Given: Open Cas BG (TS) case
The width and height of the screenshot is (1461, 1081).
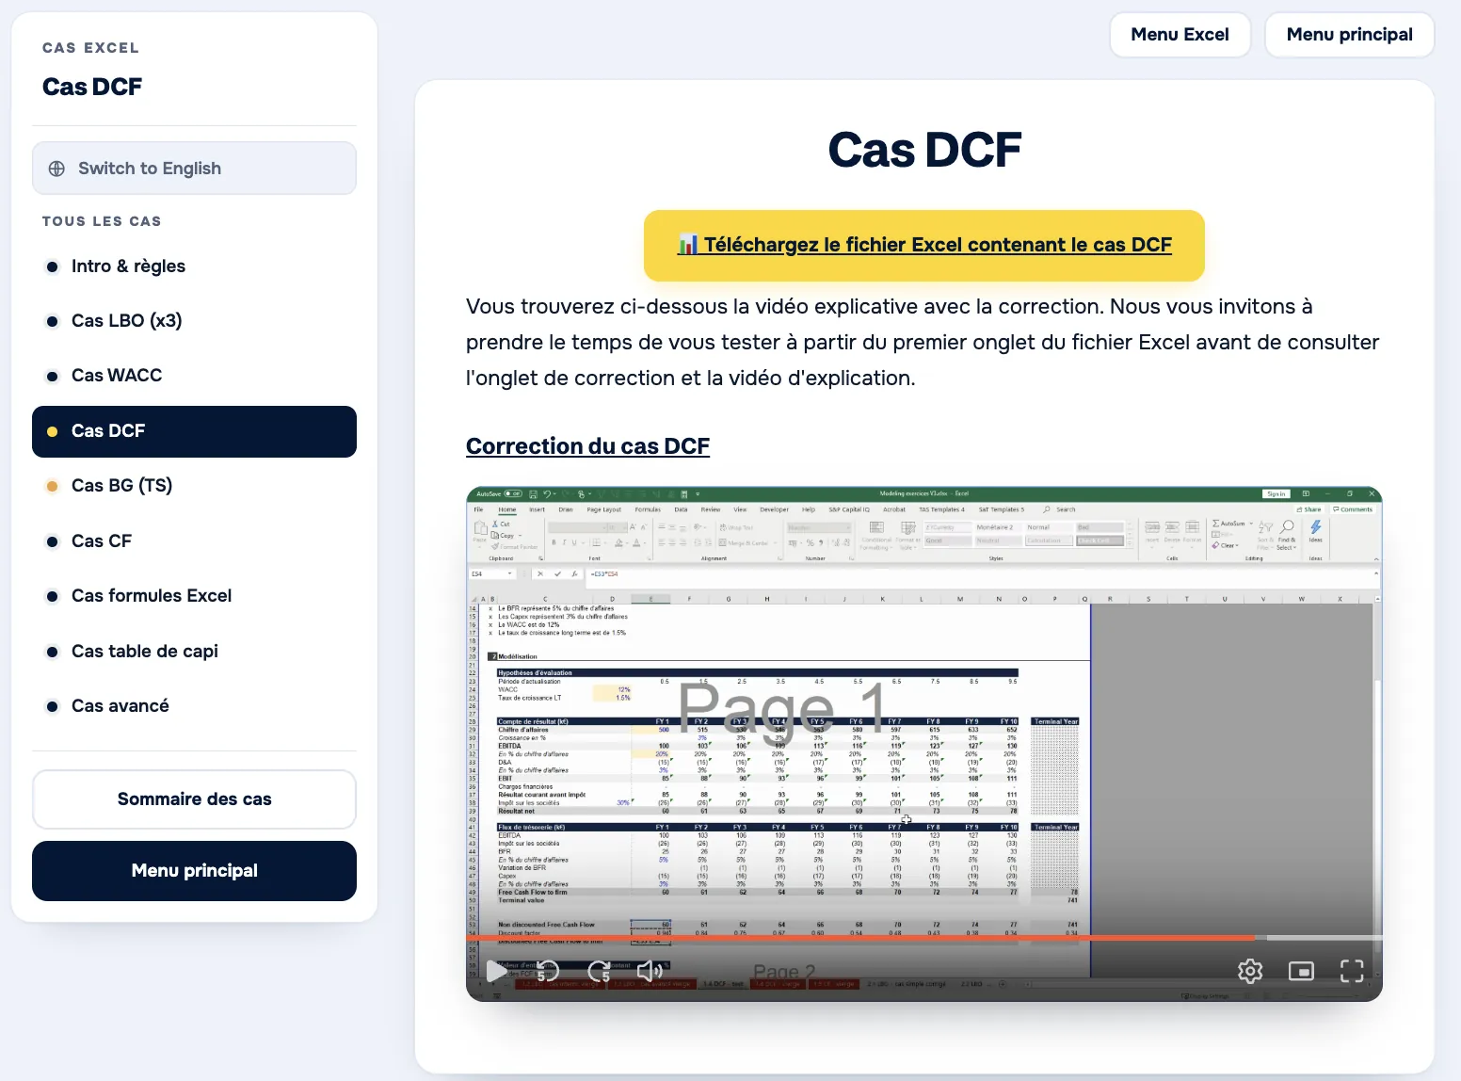Looking at the screenshot, I should click(194, 486).
